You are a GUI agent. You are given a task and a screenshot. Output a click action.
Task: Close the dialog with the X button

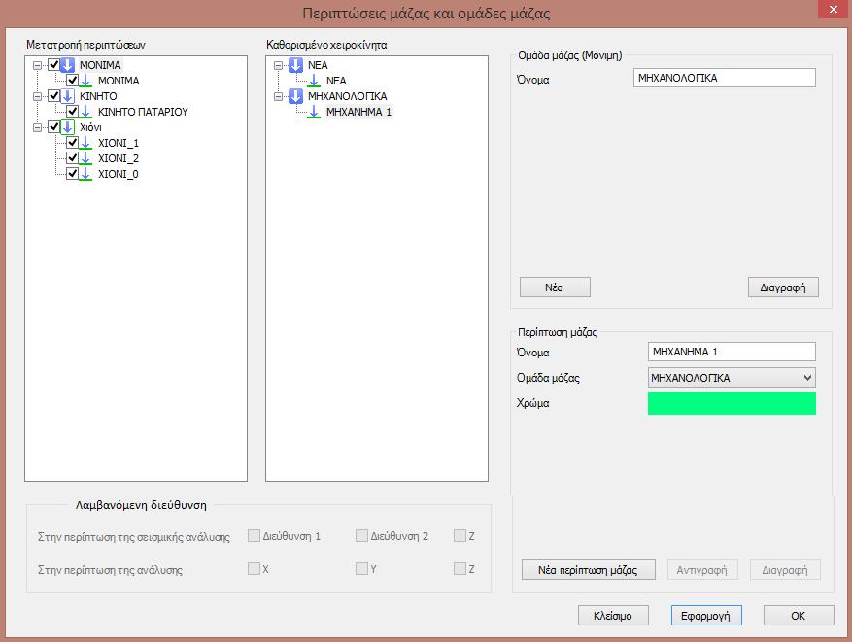pos(833,10)
